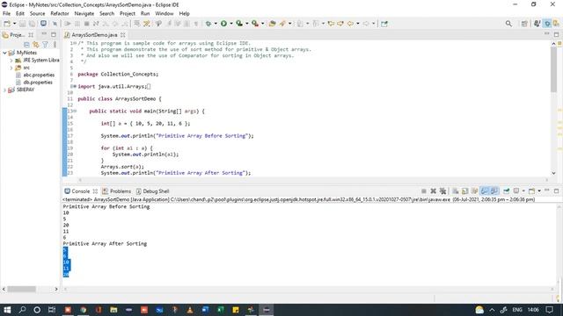Open Cortana circle on the taskbar
Viewport: 563px width, 316px height.
coord(37,310)
